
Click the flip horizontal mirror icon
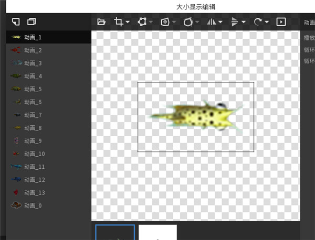212,21
